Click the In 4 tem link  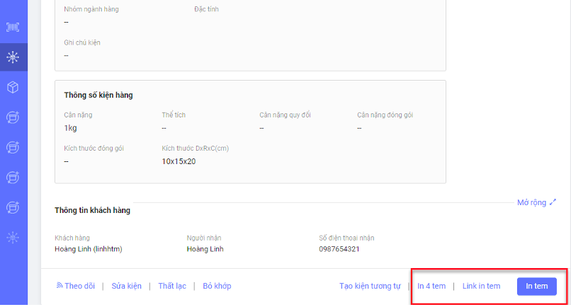coord(431,286)
